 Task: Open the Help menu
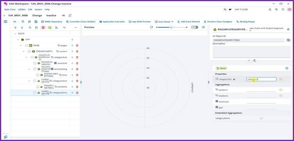[x=47, y=9]
